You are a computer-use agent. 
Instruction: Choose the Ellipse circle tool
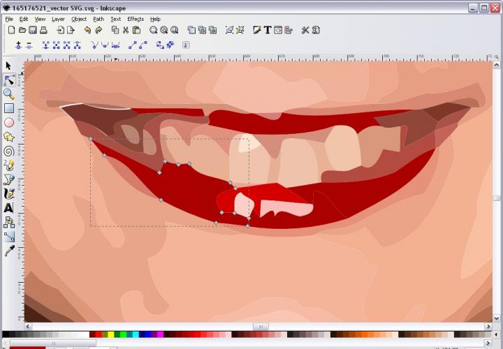[x=8, y=122]
